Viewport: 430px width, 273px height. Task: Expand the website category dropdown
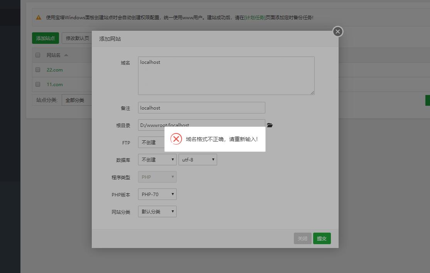click(157, 211)
